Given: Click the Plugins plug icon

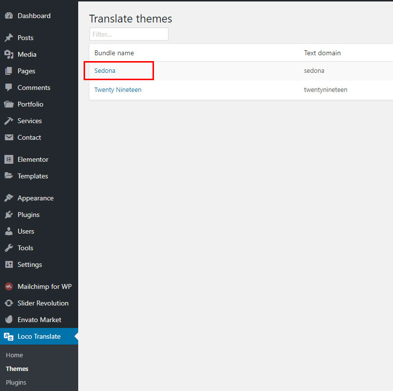Looking at the screenshot, I should (9, 215).
